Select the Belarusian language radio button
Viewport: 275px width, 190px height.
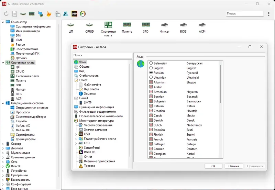coord(151,63)
